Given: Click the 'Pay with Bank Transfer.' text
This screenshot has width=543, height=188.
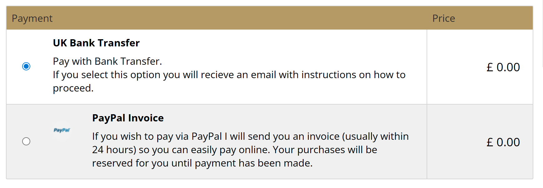Looking at the screenshot, I should [x=107, y=61].
